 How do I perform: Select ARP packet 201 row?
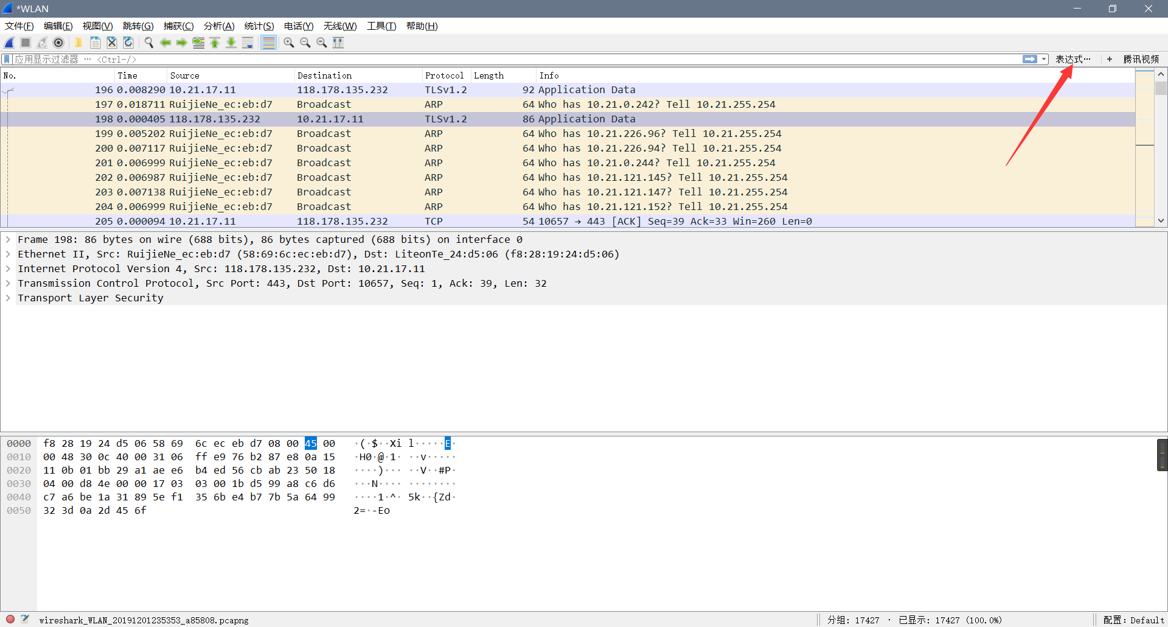[x=568, y=163]
